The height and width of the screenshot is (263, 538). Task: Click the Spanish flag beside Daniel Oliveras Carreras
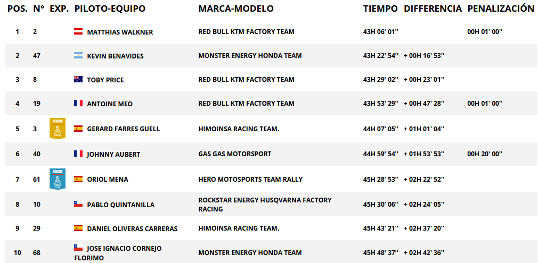(x=78, y=228)
